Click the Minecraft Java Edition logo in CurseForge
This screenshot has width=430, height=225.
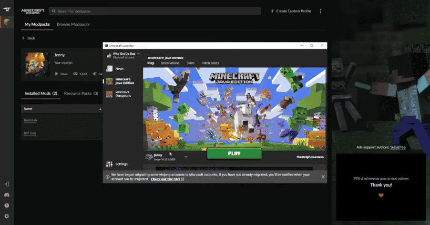pos(32,11)
